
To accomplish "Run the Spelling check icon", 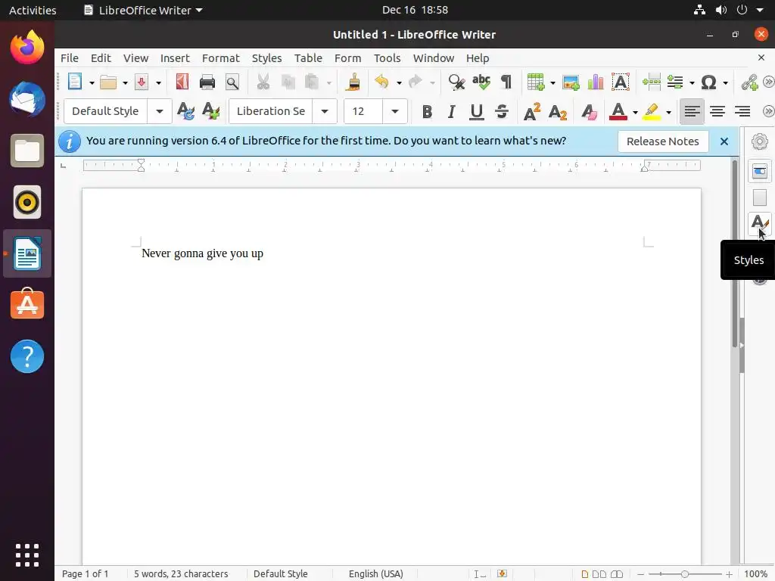I will click(x=481, y=82).
